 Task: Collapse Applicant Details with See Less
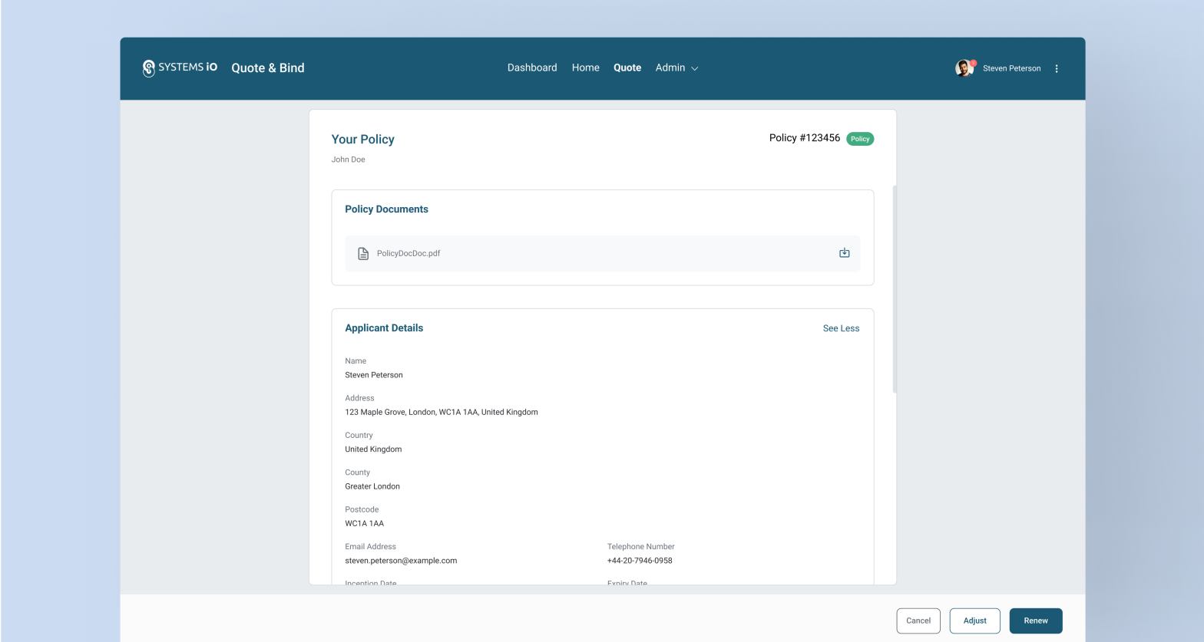point(841,328)
